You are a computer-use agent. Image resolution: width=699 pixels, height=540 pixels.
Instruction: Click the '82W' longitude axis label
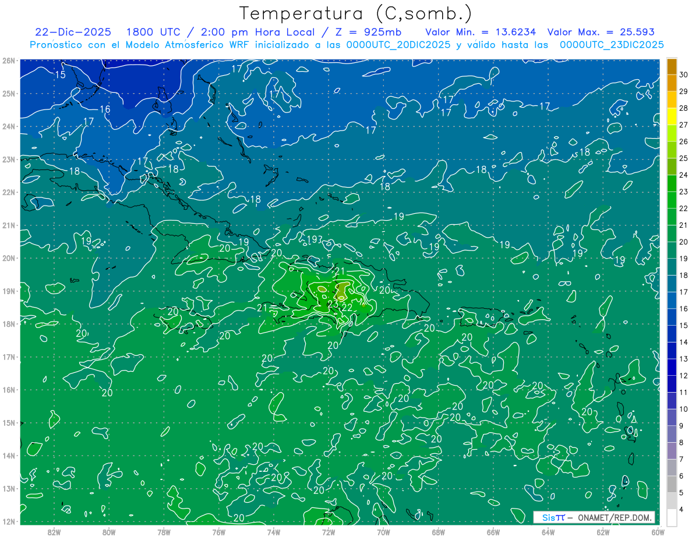click(x=54, y=532)
